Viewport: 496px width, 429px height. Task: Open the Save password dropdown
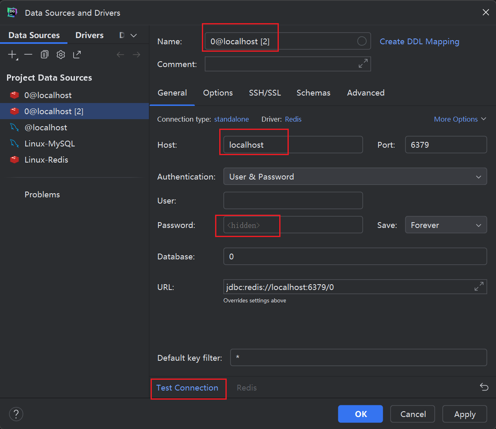tap(446, 225)
